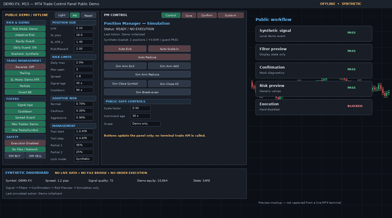Toggle Adaptive Risk on or off
The width and height of the screenshot is (392, 218).
click(x=25, y=35)
